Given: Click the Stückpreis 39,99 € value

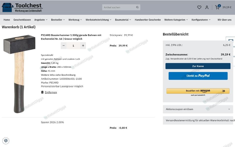Looking at the screenshot, I should pyautogui.click(x=128, y=35).
